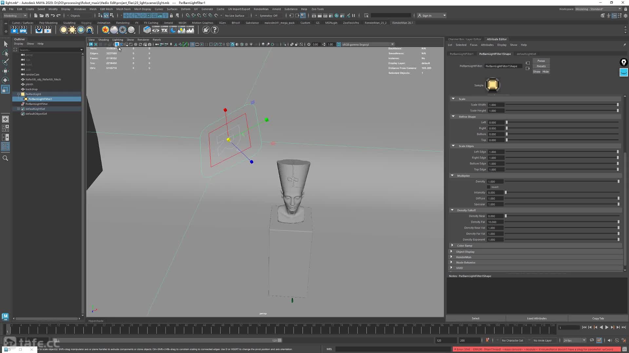Click the Maya home icon in the menu bar

4,9
